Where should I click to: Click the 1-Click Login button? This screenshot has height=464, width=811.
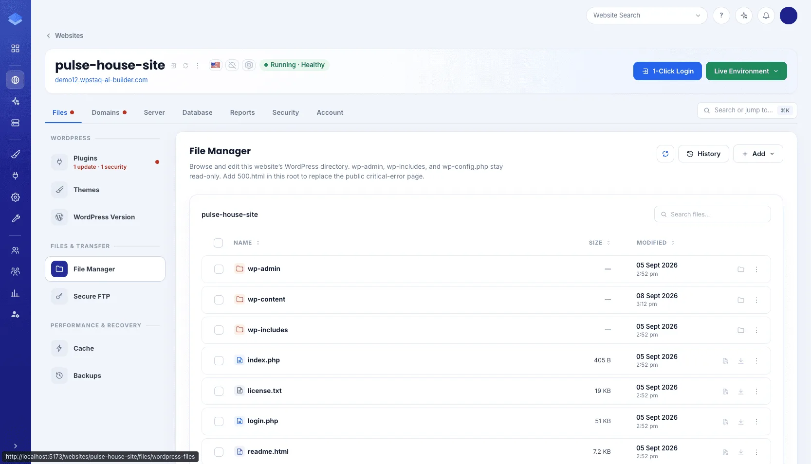[x=667, y=71]
